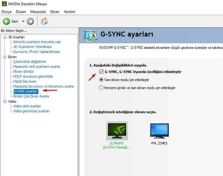This screenshot has height=176, width=223.
Task: Click the G2460PG monitor name label
Action: [x=117, y=143]
